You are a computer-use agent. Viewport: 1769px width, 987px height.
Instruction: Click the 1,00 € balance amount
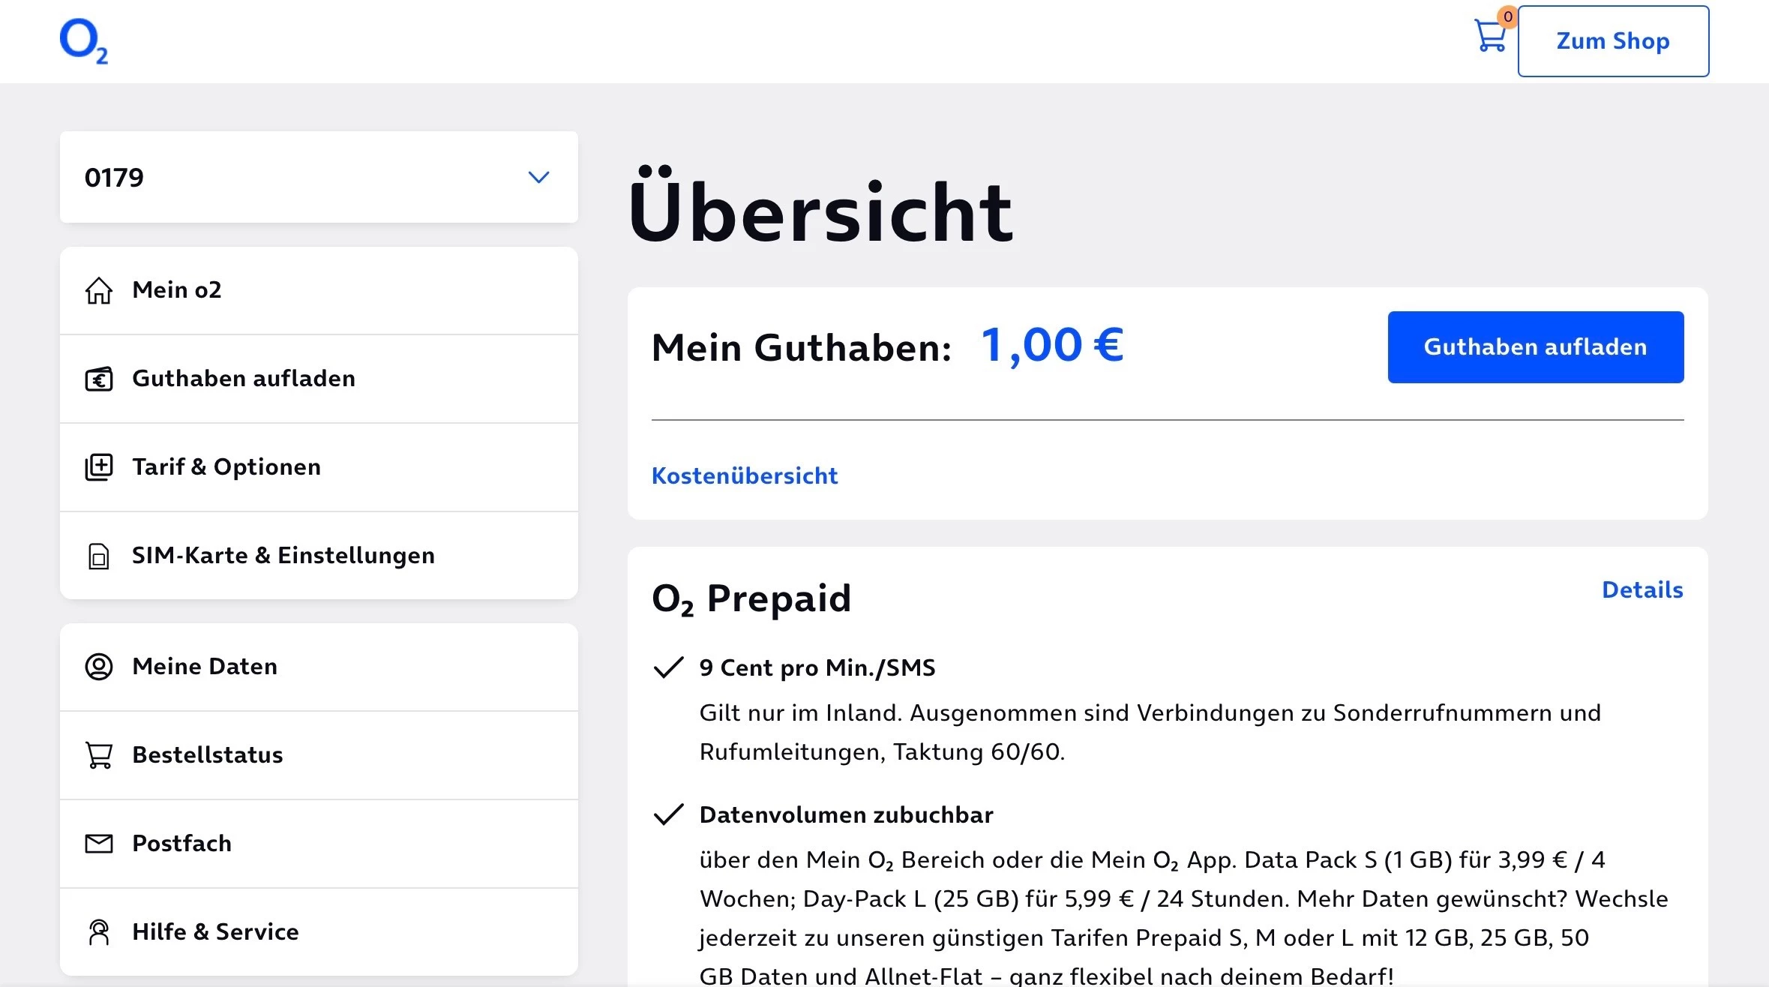[1051, 346]
